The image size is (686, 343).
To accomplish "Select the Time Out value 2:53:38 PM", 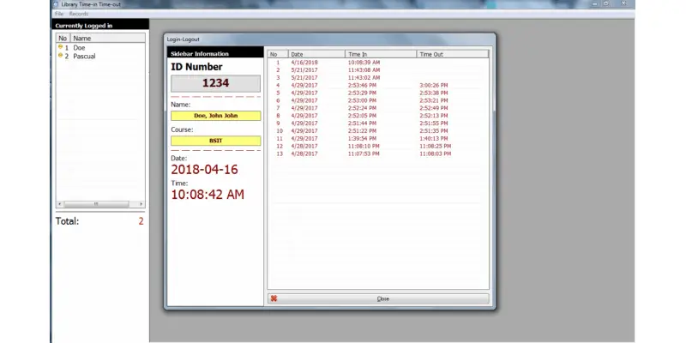I will click(x=434, y=93).
